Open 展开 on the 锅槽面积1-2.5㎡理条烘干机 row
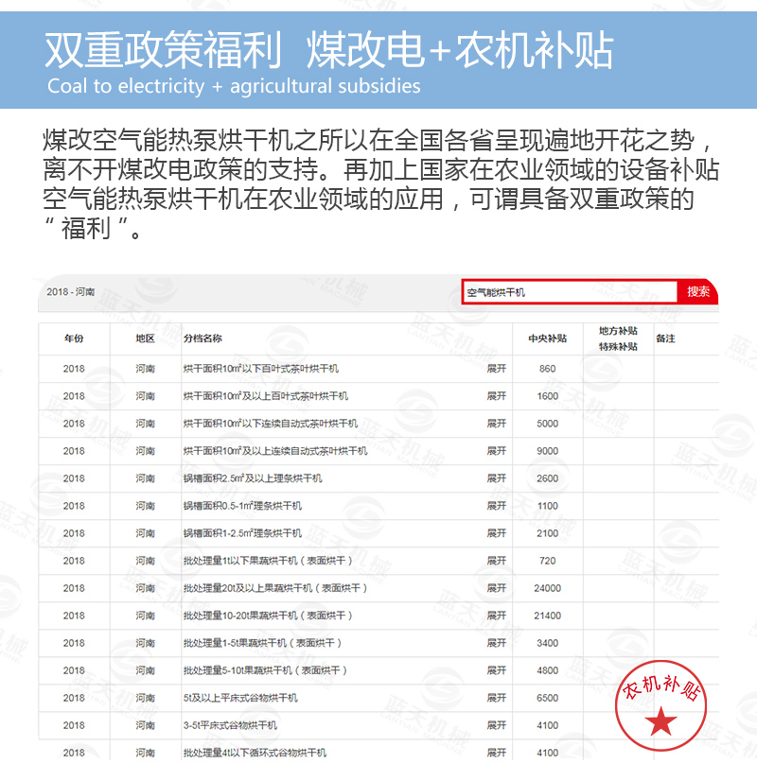Viewport: 757px width, 781px height. coord(496,533)
